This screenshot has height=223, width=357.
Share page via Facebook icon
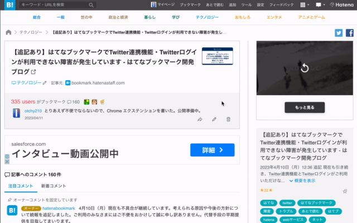click(x=350, y=33)
